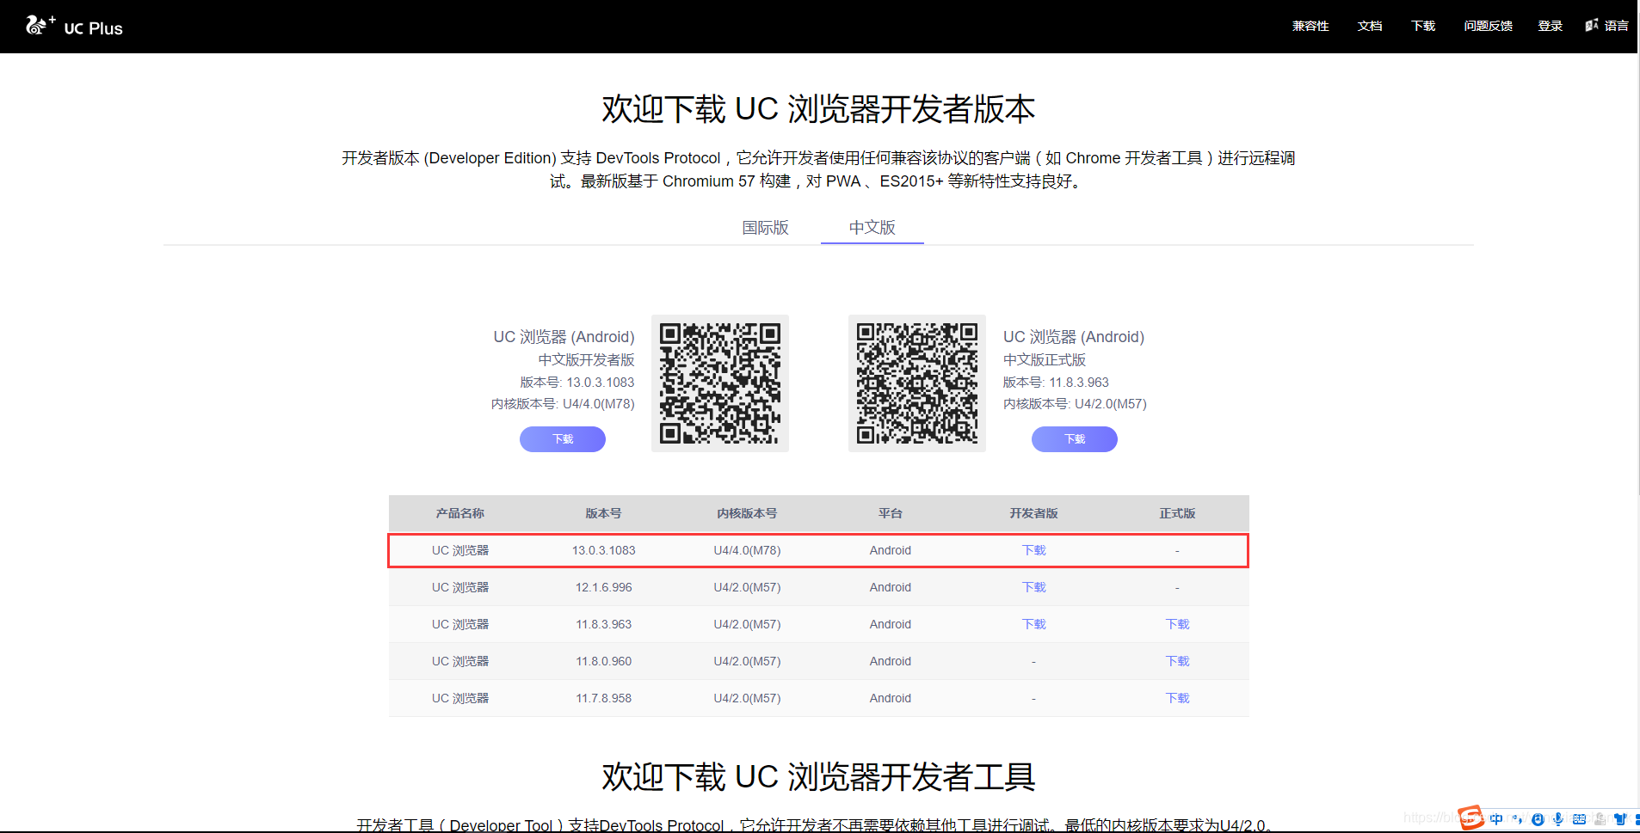Screen dimensions: 1640x833
Task: Click the UC Plus logo icon
Action: pos(38,25)
